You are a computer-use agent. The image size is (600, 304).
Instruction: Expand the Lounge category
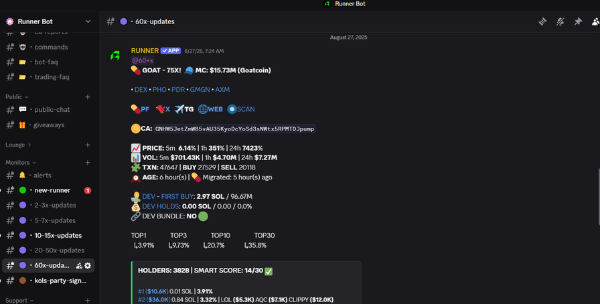click(x=18, y=145)
